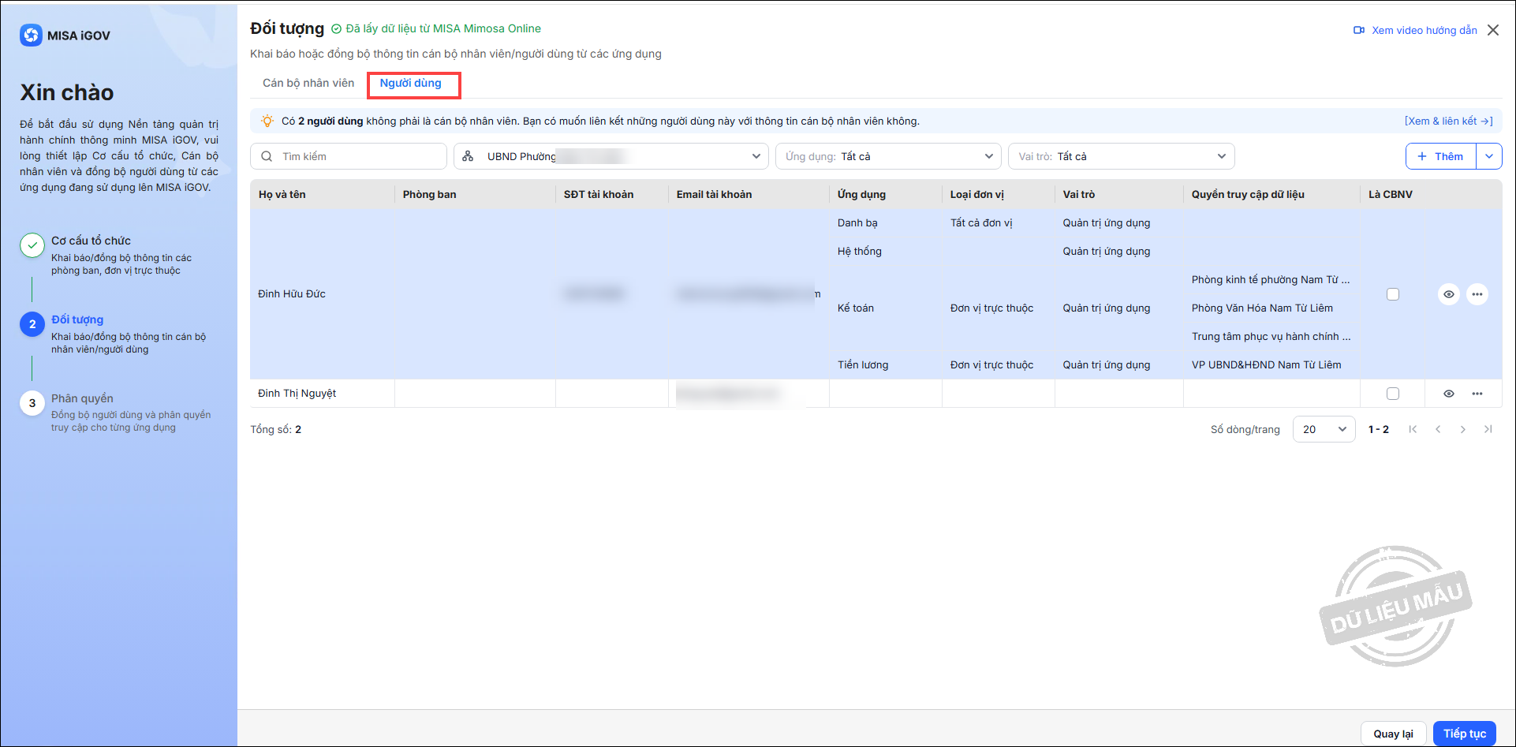View details of Đinh Thị Nguyệt with eye icon
This screenshot has height=747, width=1516.
1449,394
